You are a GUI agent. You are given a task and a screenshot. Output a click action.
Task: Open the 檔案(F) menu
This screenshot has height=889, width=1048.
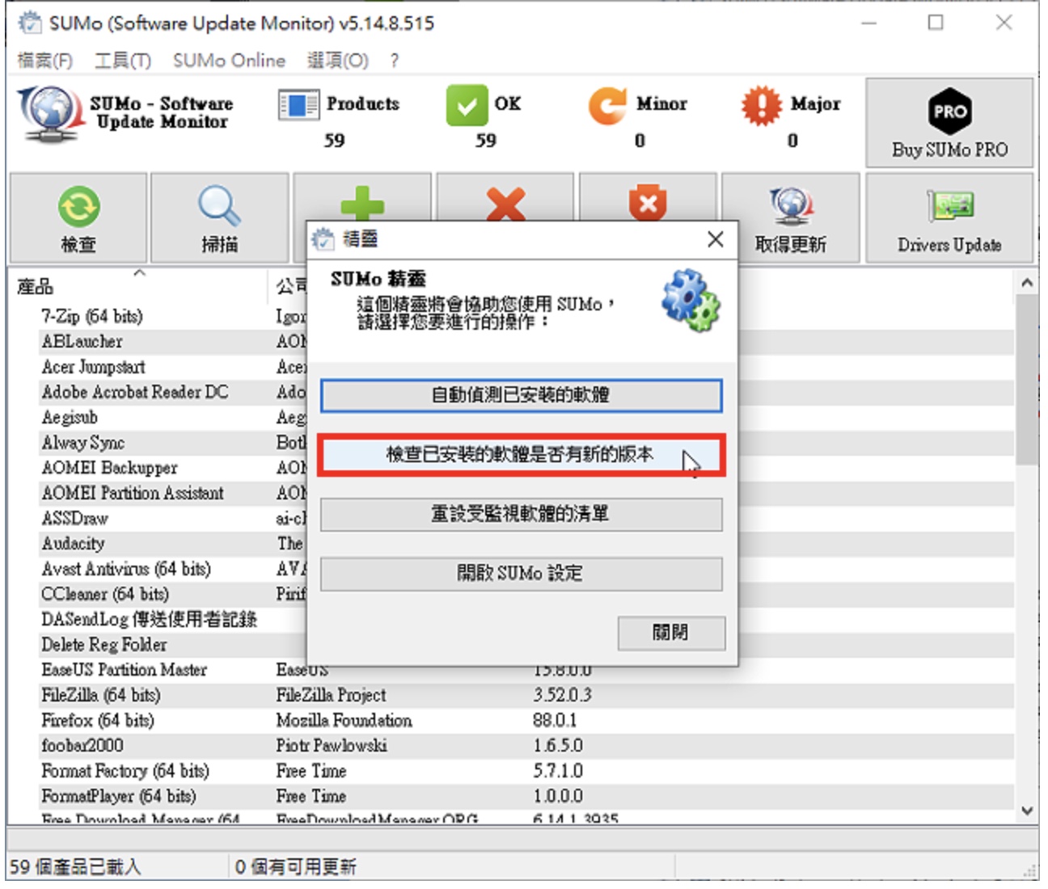click(x=45, y=61)
